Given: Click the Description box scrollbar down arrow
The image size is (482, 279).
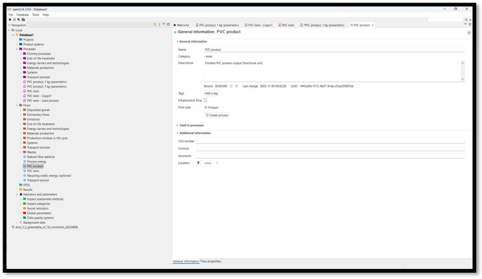Looking at the screenshot, I should (462, 79).
